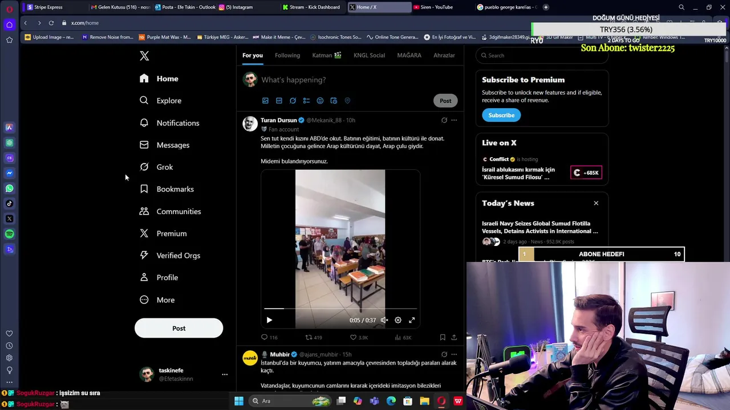Switch to the KNGL Social tab
730x410 pixels.
pos(369,55)
